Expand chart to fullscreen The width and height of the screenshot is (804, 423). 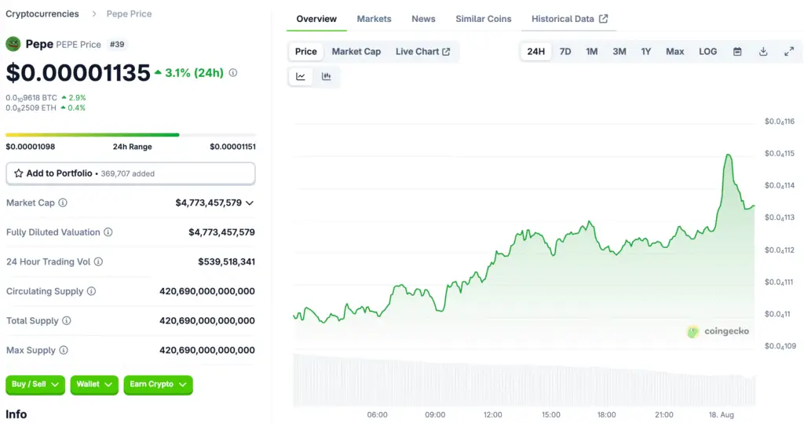click(789, 51)
